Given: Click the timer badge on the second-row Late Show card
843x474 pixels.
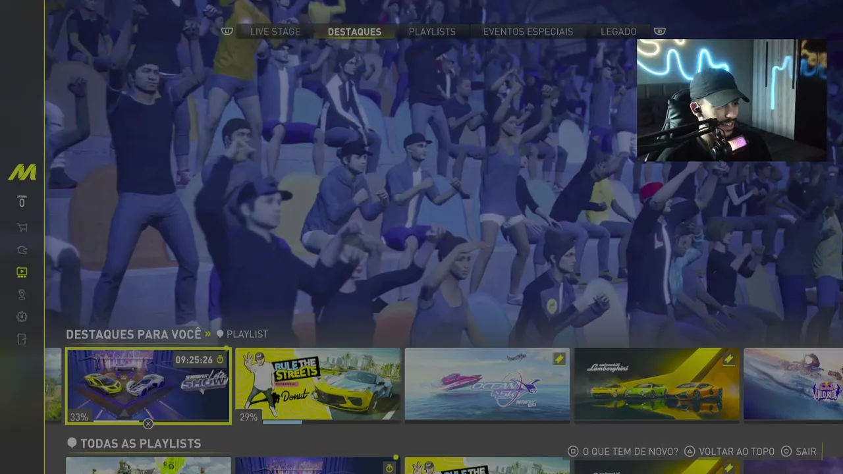Looking at the screenshot, I should 389,468.
